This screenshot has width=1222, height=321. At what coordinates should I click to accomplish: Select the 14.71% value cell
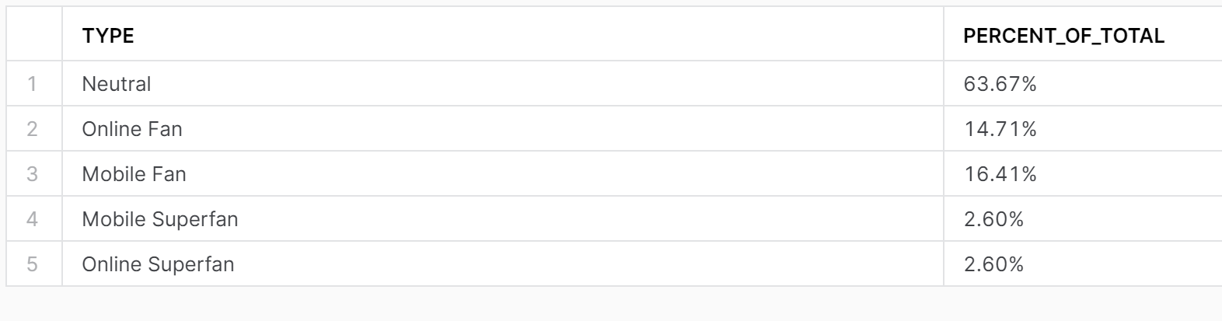click(1000, 129)
